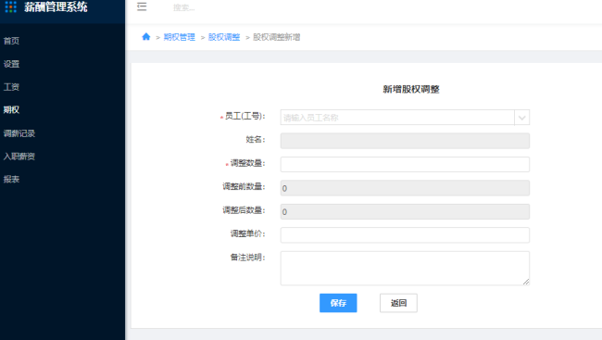Open 调薪记录 in the sidebar
Viewport: 602px width, 340px height.
click(x=19, y=133)
